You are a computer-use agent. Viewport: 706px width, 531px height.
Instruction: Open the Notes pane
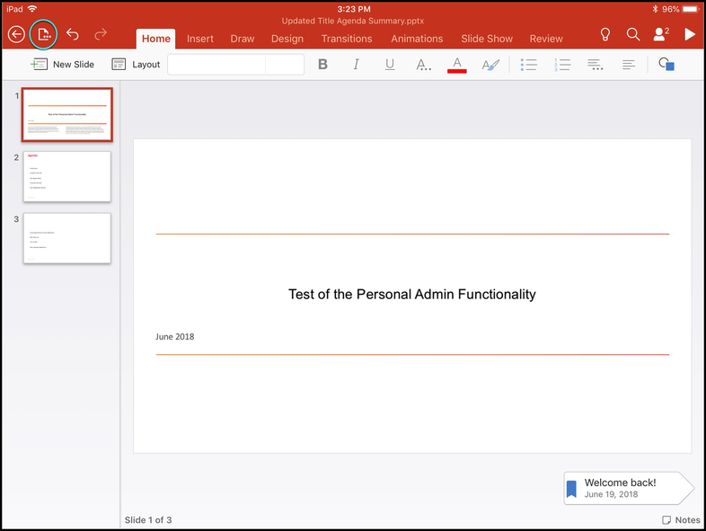(x=681, y=520)
